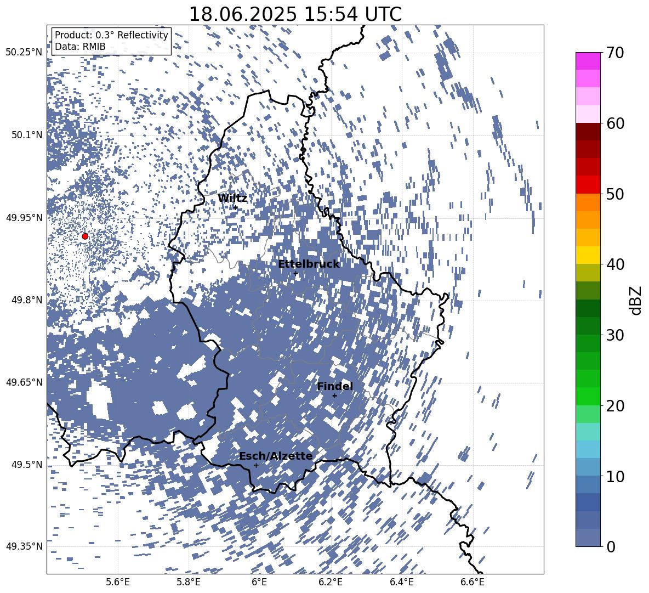The height and width of the screenshot is (593, 649).
Task: Click the dBZ colorbar axis label
Action: click(x=636, y=300)
